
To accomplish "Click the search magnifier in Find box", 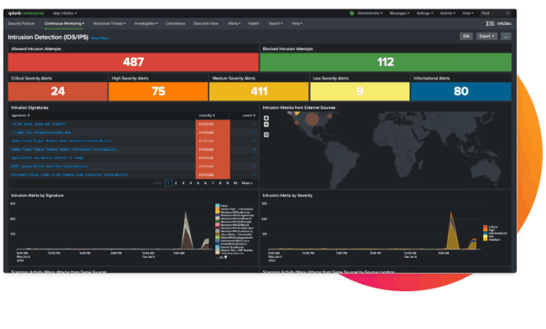I will click(507, 13).
